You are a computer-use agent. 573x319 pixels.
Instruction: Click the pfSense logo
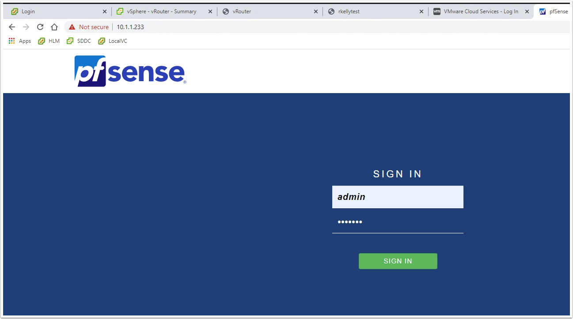pyautogui.click(x=130, y=71)
